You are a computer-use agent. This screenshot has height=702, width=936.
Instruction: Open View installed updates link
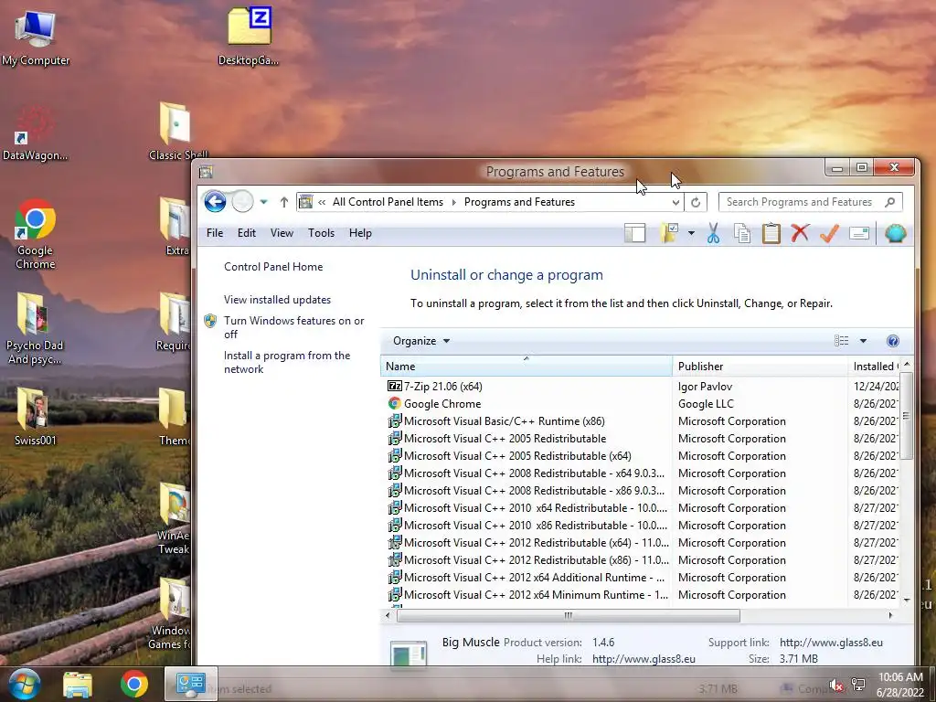[x=278, y=300]
